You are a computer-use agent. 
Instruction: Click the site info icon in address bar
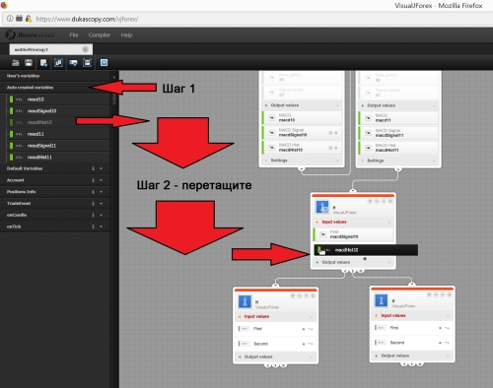click(x=10, y=19)
